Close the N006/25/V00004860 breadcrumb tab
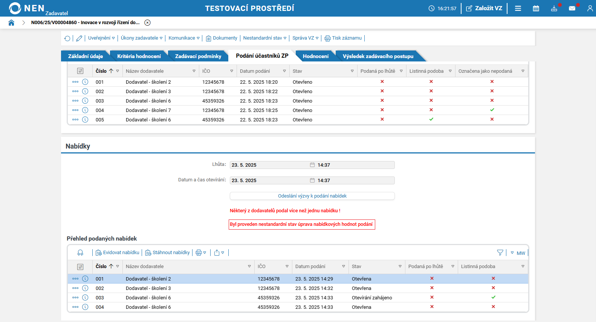 148,23
